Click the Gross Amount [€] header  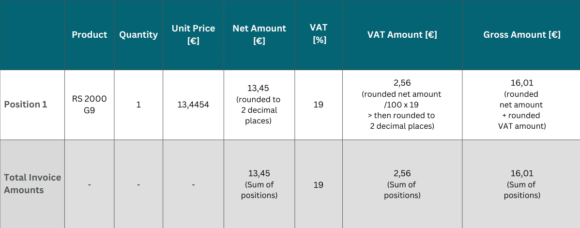click(521, 35)
